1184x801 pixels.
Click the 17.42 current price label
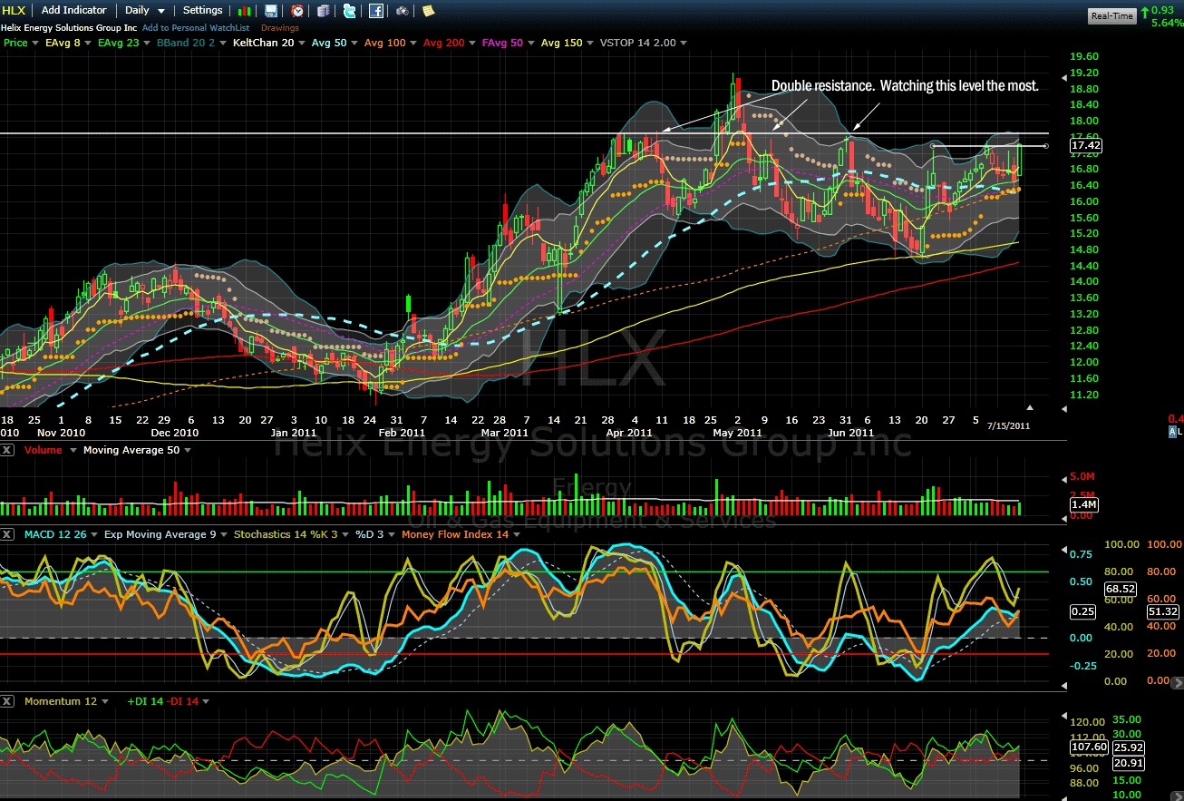click(1085, 145)
